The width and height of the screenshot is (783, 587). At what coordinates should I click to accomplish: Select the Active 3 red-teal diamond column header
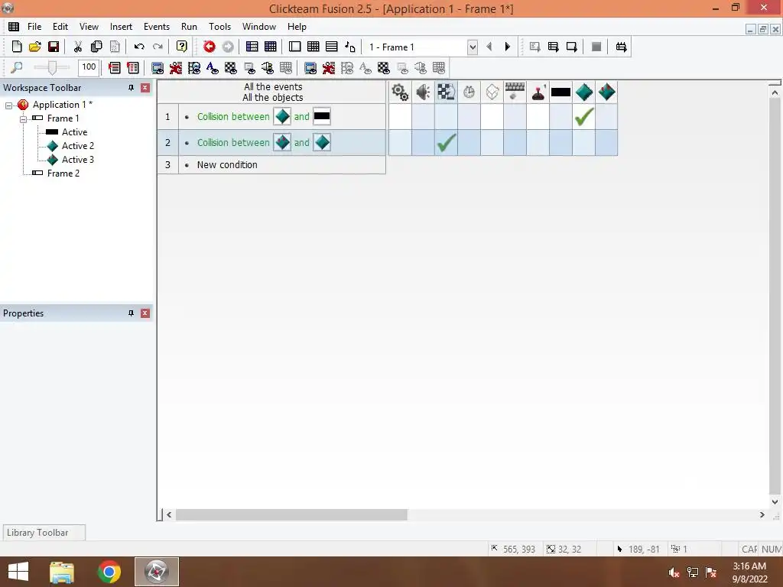pos(606,92)
